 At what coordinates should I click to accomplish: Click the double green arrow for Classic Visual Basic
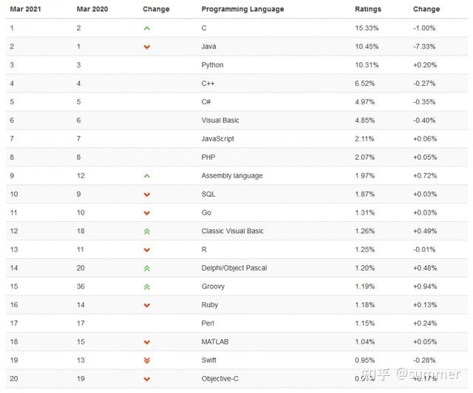[x=147, y=232]
